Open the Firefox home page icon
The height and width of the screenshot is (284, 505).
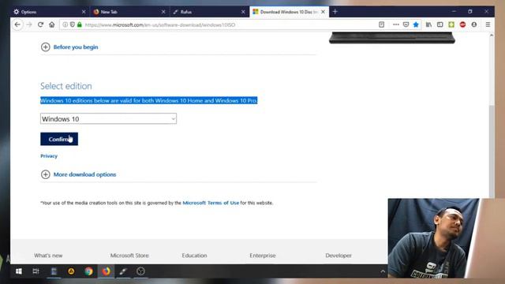coord(52,24)
